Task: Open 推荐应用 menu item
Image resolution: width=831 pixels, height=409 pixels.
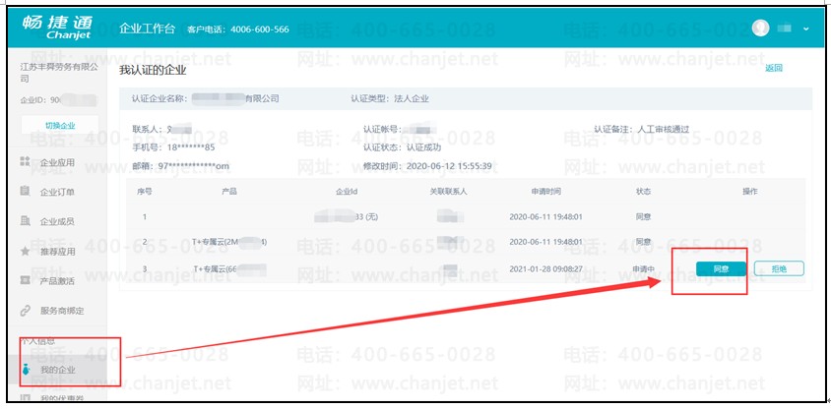Action: [x=57, y=252]
